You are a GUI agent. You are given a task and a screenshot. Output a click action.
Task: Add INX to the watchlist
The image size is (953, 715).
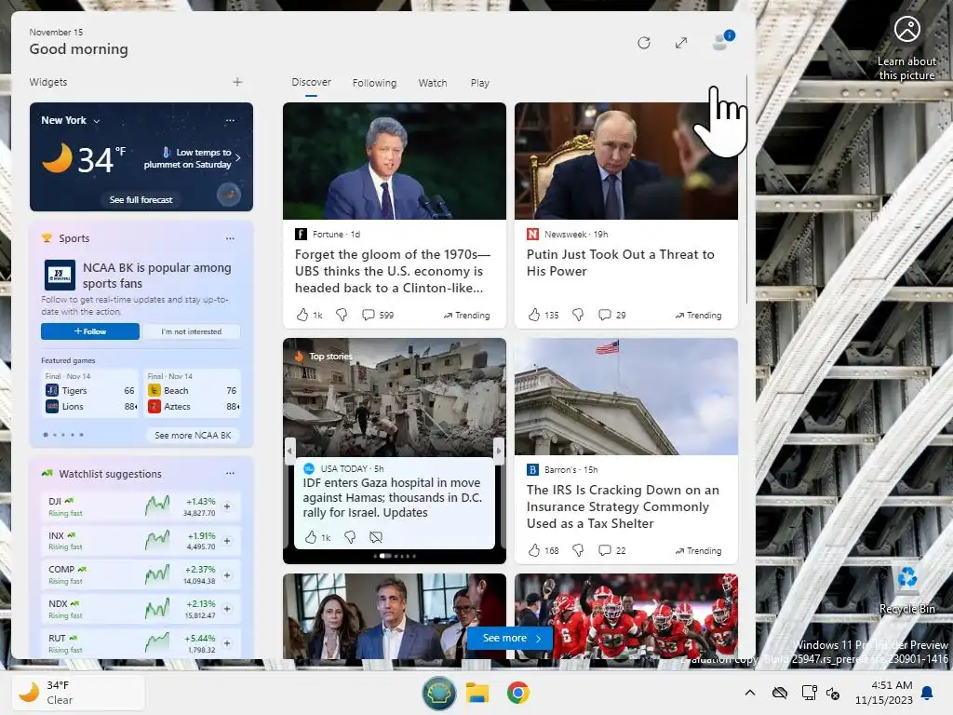(227, 541)
